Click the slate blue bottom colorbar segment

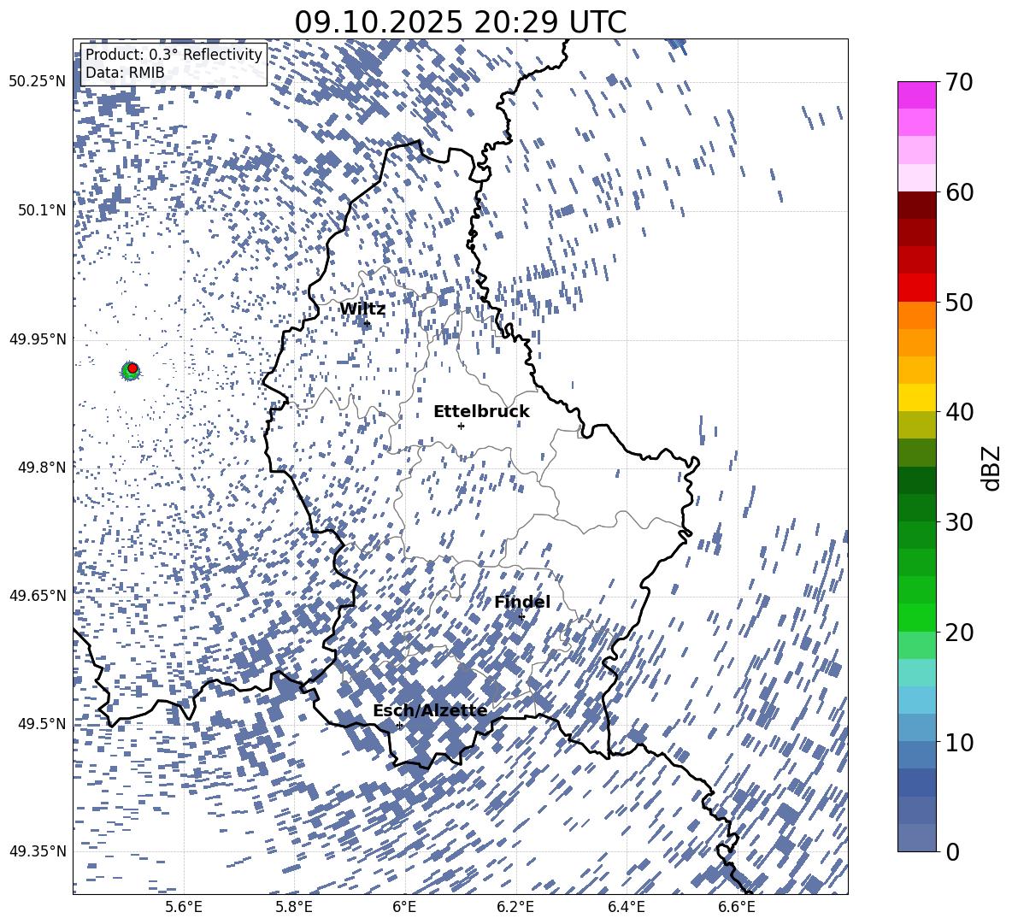point(916,838)
